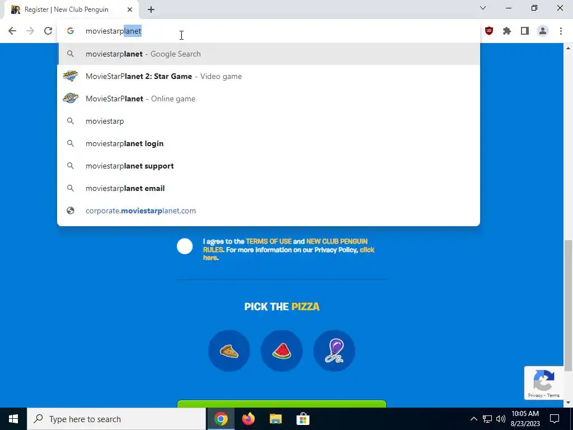Screen dimensions: 573x430
Task: Click the Google G icon in address bar
Action: (71, 31)
